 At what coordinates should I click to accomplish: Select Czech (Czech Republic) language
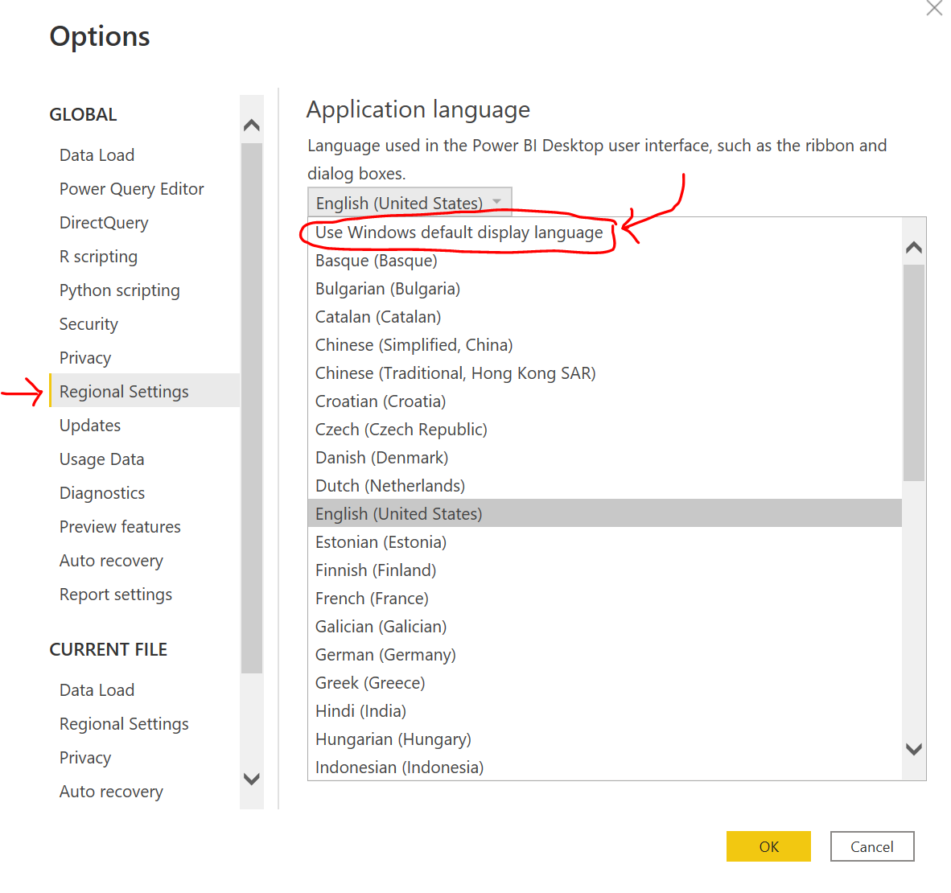pos(605,430)
